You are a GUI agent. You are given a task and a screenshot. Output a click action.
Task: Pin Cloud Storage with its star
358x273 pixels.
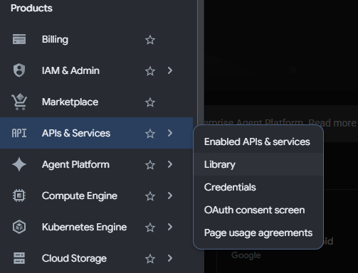pyautogui.click(x=150, y=259)
